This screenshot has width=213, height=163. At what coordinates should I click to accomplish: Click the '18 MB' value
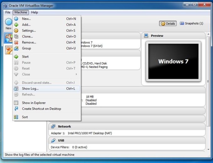90,97
